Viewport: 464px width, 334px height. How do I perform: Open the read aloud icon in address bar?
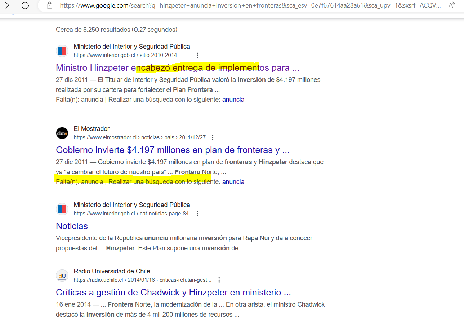[452, 5]
